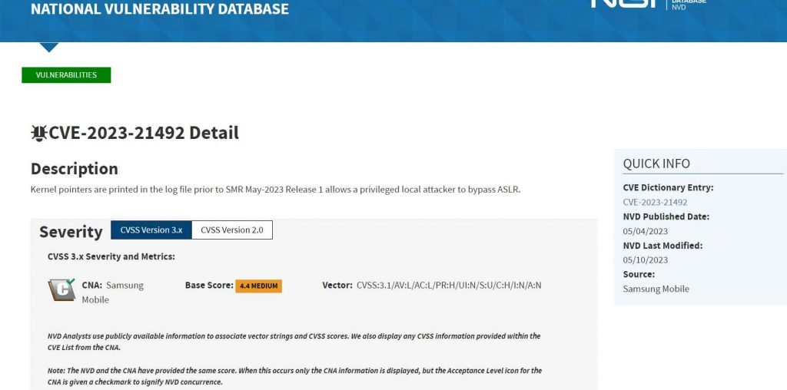Click the 'CNA: Samsung Mobile' text

coord(113,292)
